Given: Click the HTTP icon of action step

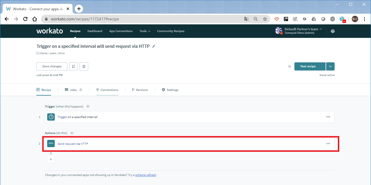Looking at the screenshot, I should click(x=51, y=143).
